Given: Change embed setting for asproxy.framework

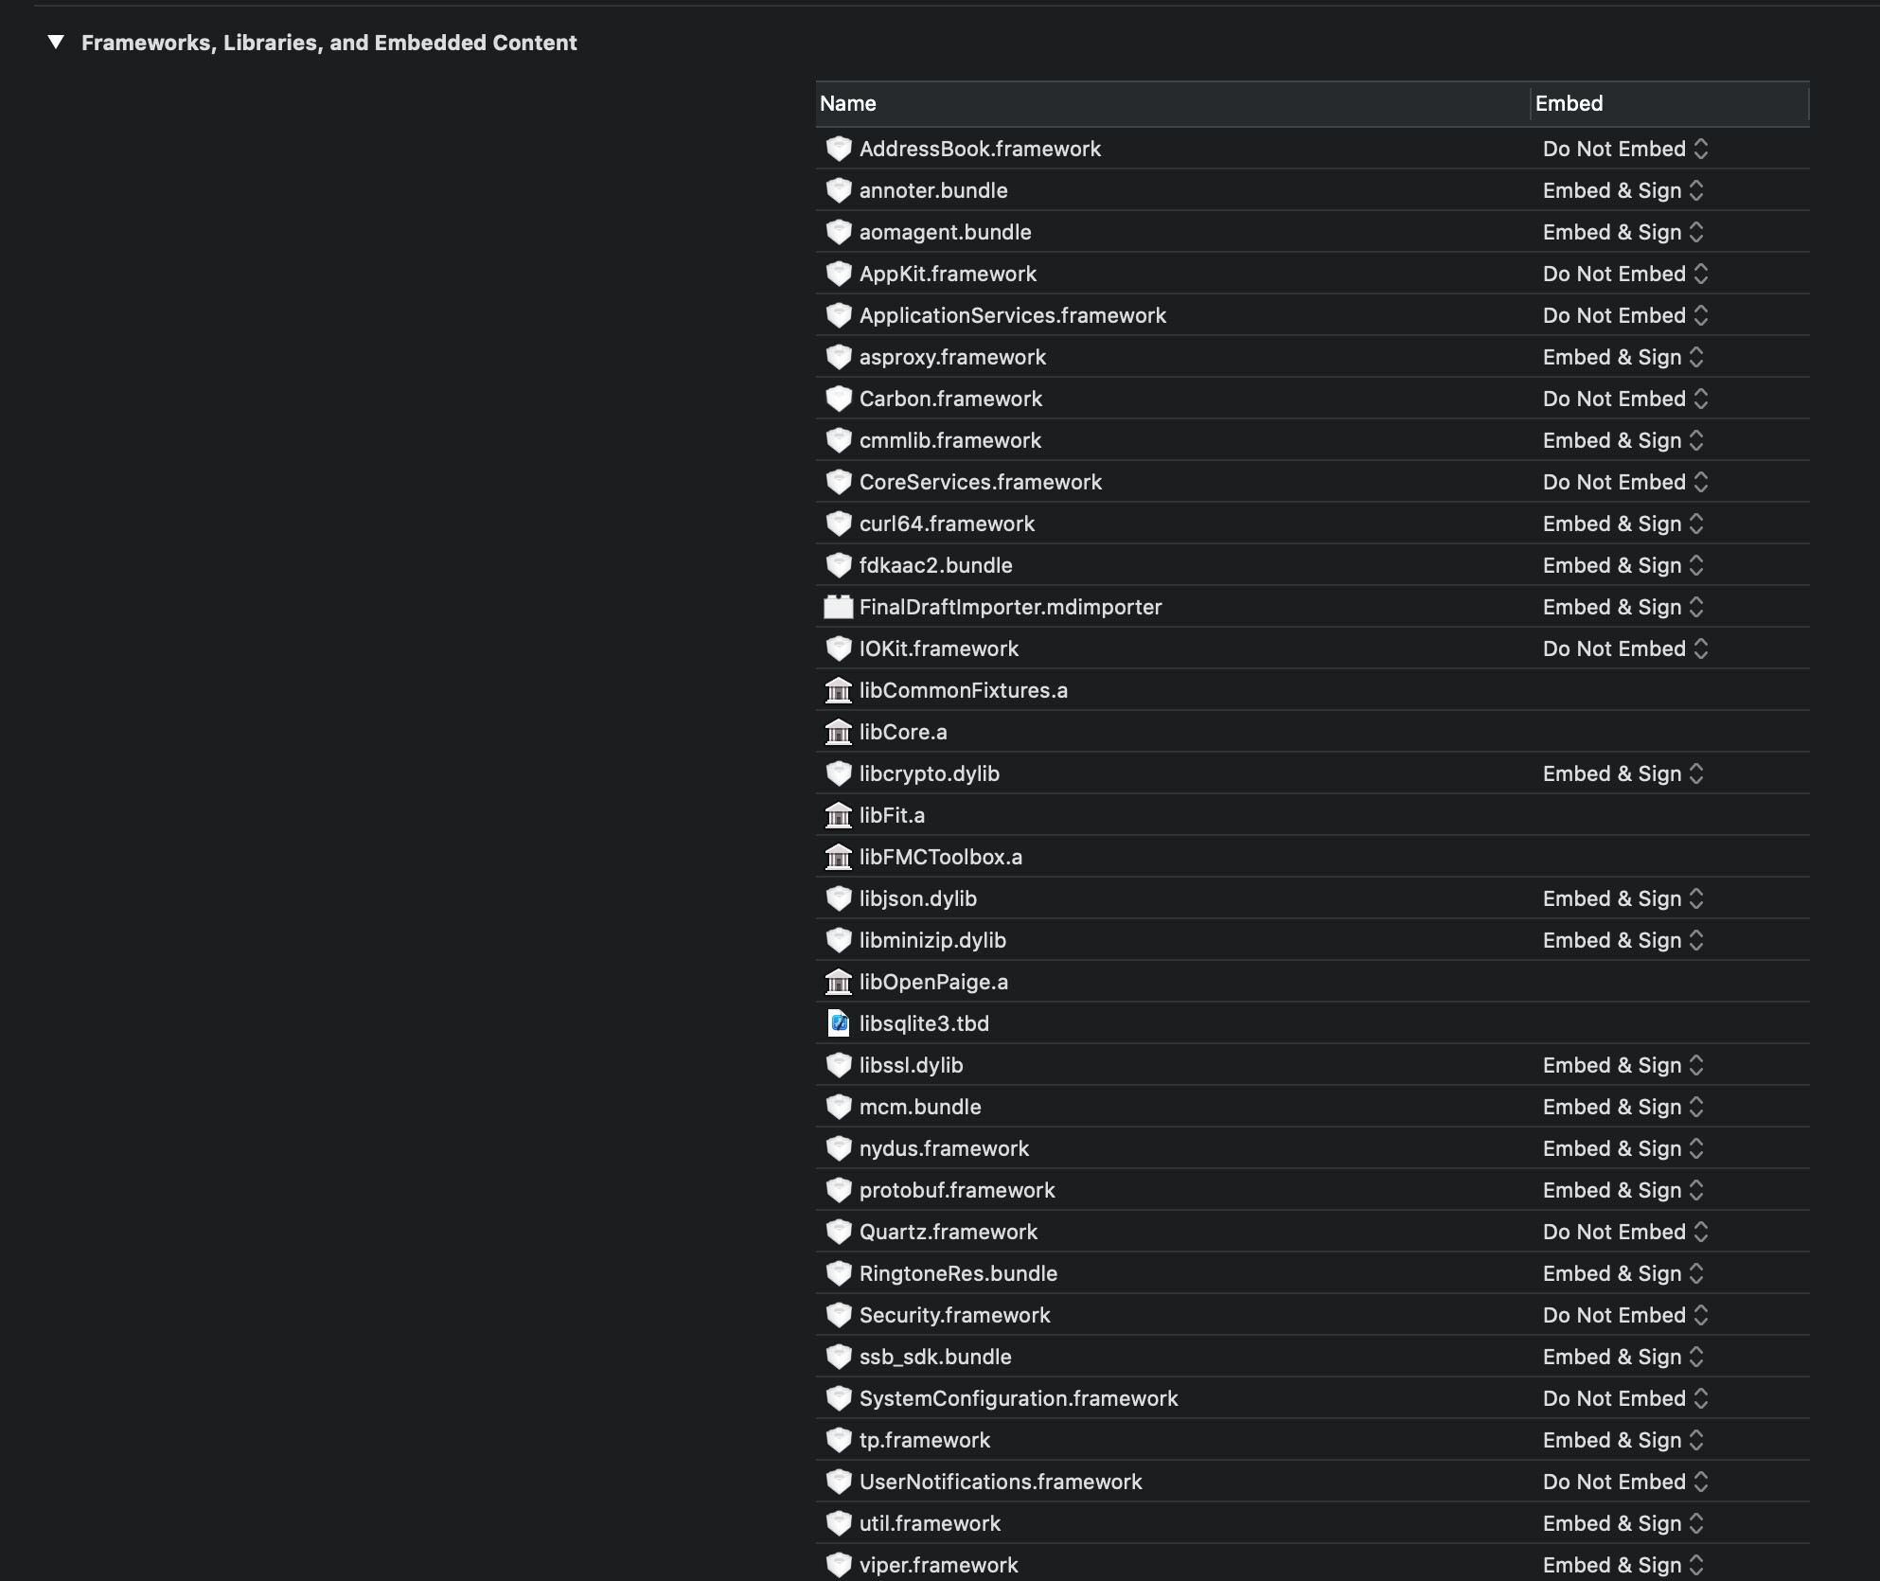Looking at the screenshot, I should pyautogui.click(x=1623, y=357).
